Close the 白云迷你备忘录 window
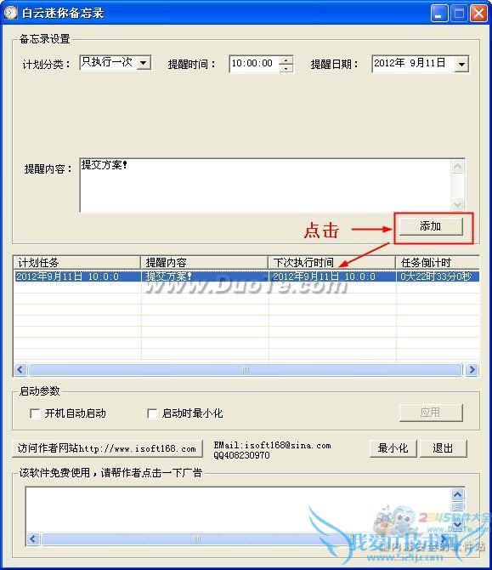Viewport: 492px width, 570px height. click(478, 14)
